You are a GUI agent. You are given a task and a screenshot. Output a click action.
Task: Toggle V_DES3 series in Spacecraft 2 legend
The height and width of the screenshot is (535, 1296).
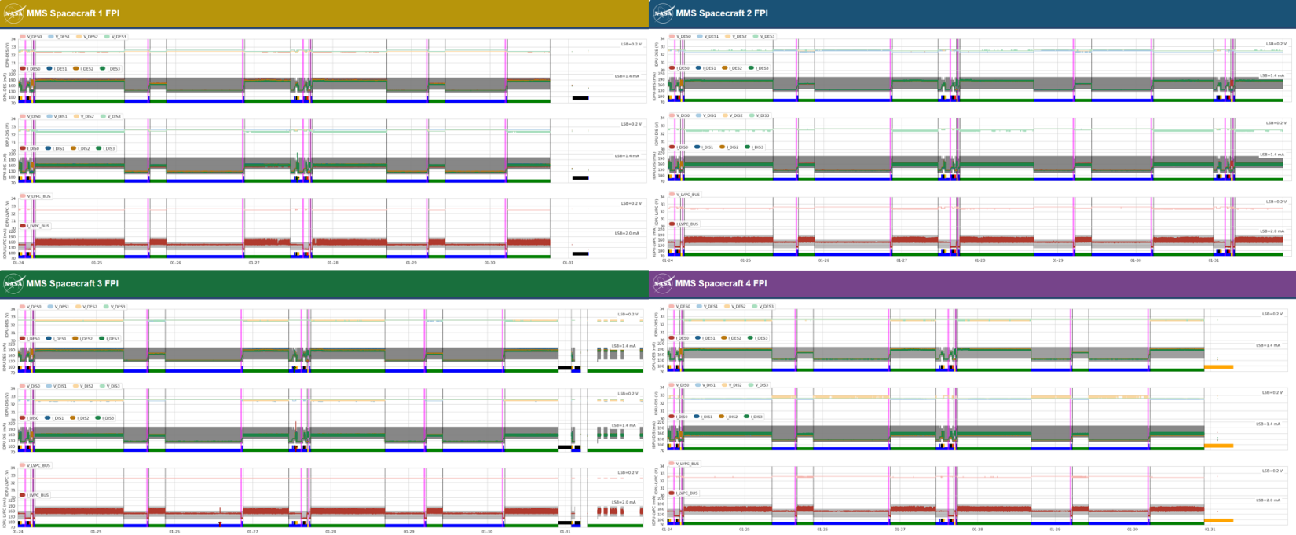764,36
